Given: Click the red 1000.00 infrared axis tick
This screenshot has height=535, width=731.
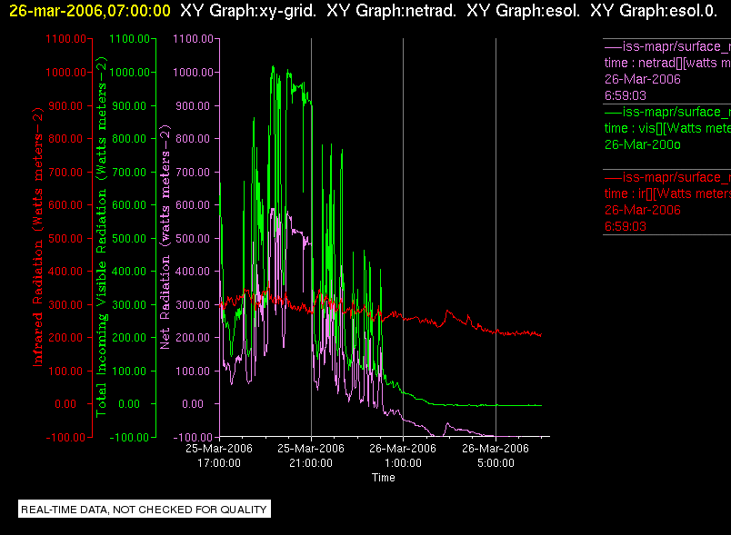Looking at the screenshot, I should (x=65, y=72).
